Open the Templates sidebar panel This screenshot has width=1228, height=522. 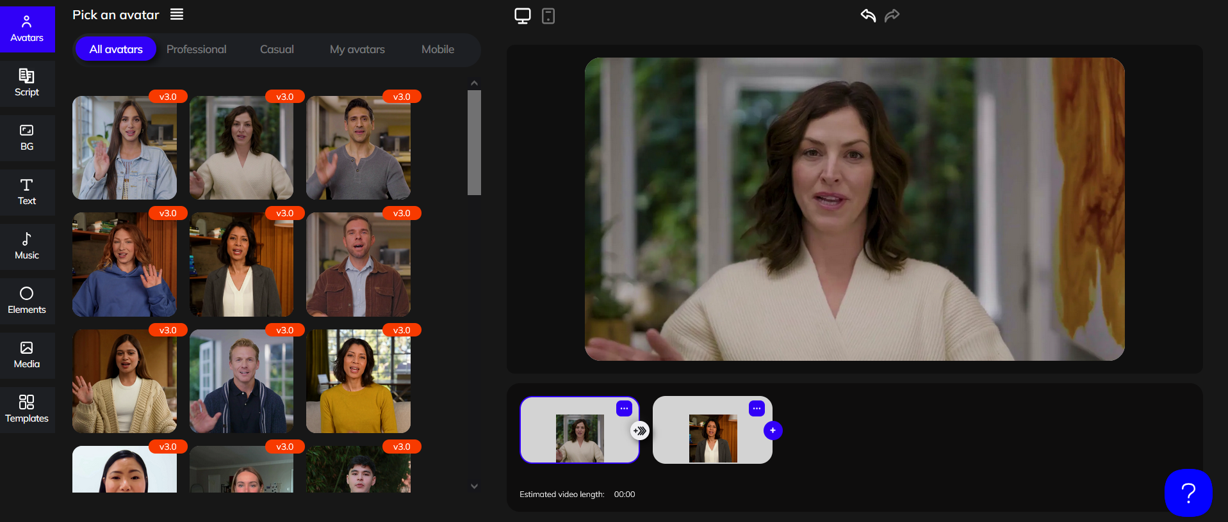point(27,409)
